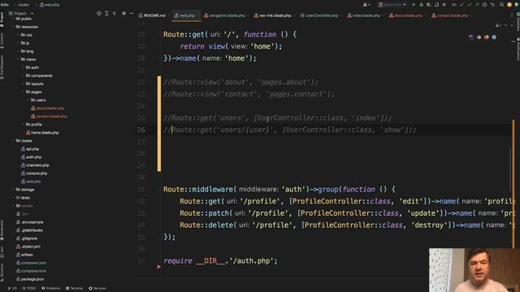The height and width of the screenshot is (292, 520).
Task: Click the Project vertical tab on left edge
Action: pos(2,19)
